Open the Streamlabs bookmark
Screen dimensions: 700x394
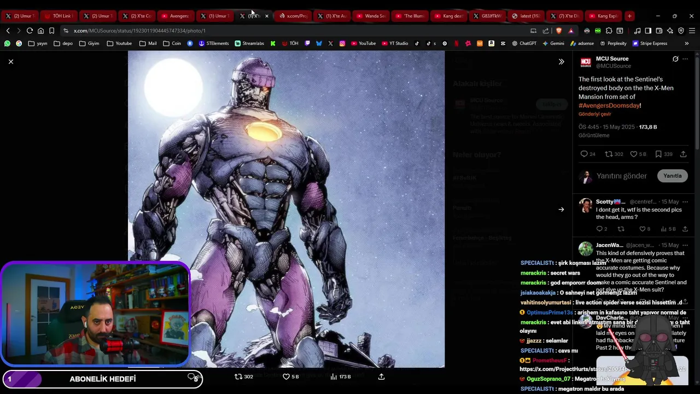(x=249, y=43)
